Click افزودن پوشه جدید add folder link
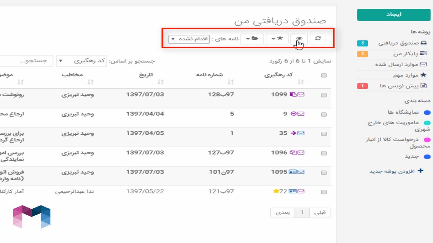This screenshot has width=433, height=243. (392, 171)
